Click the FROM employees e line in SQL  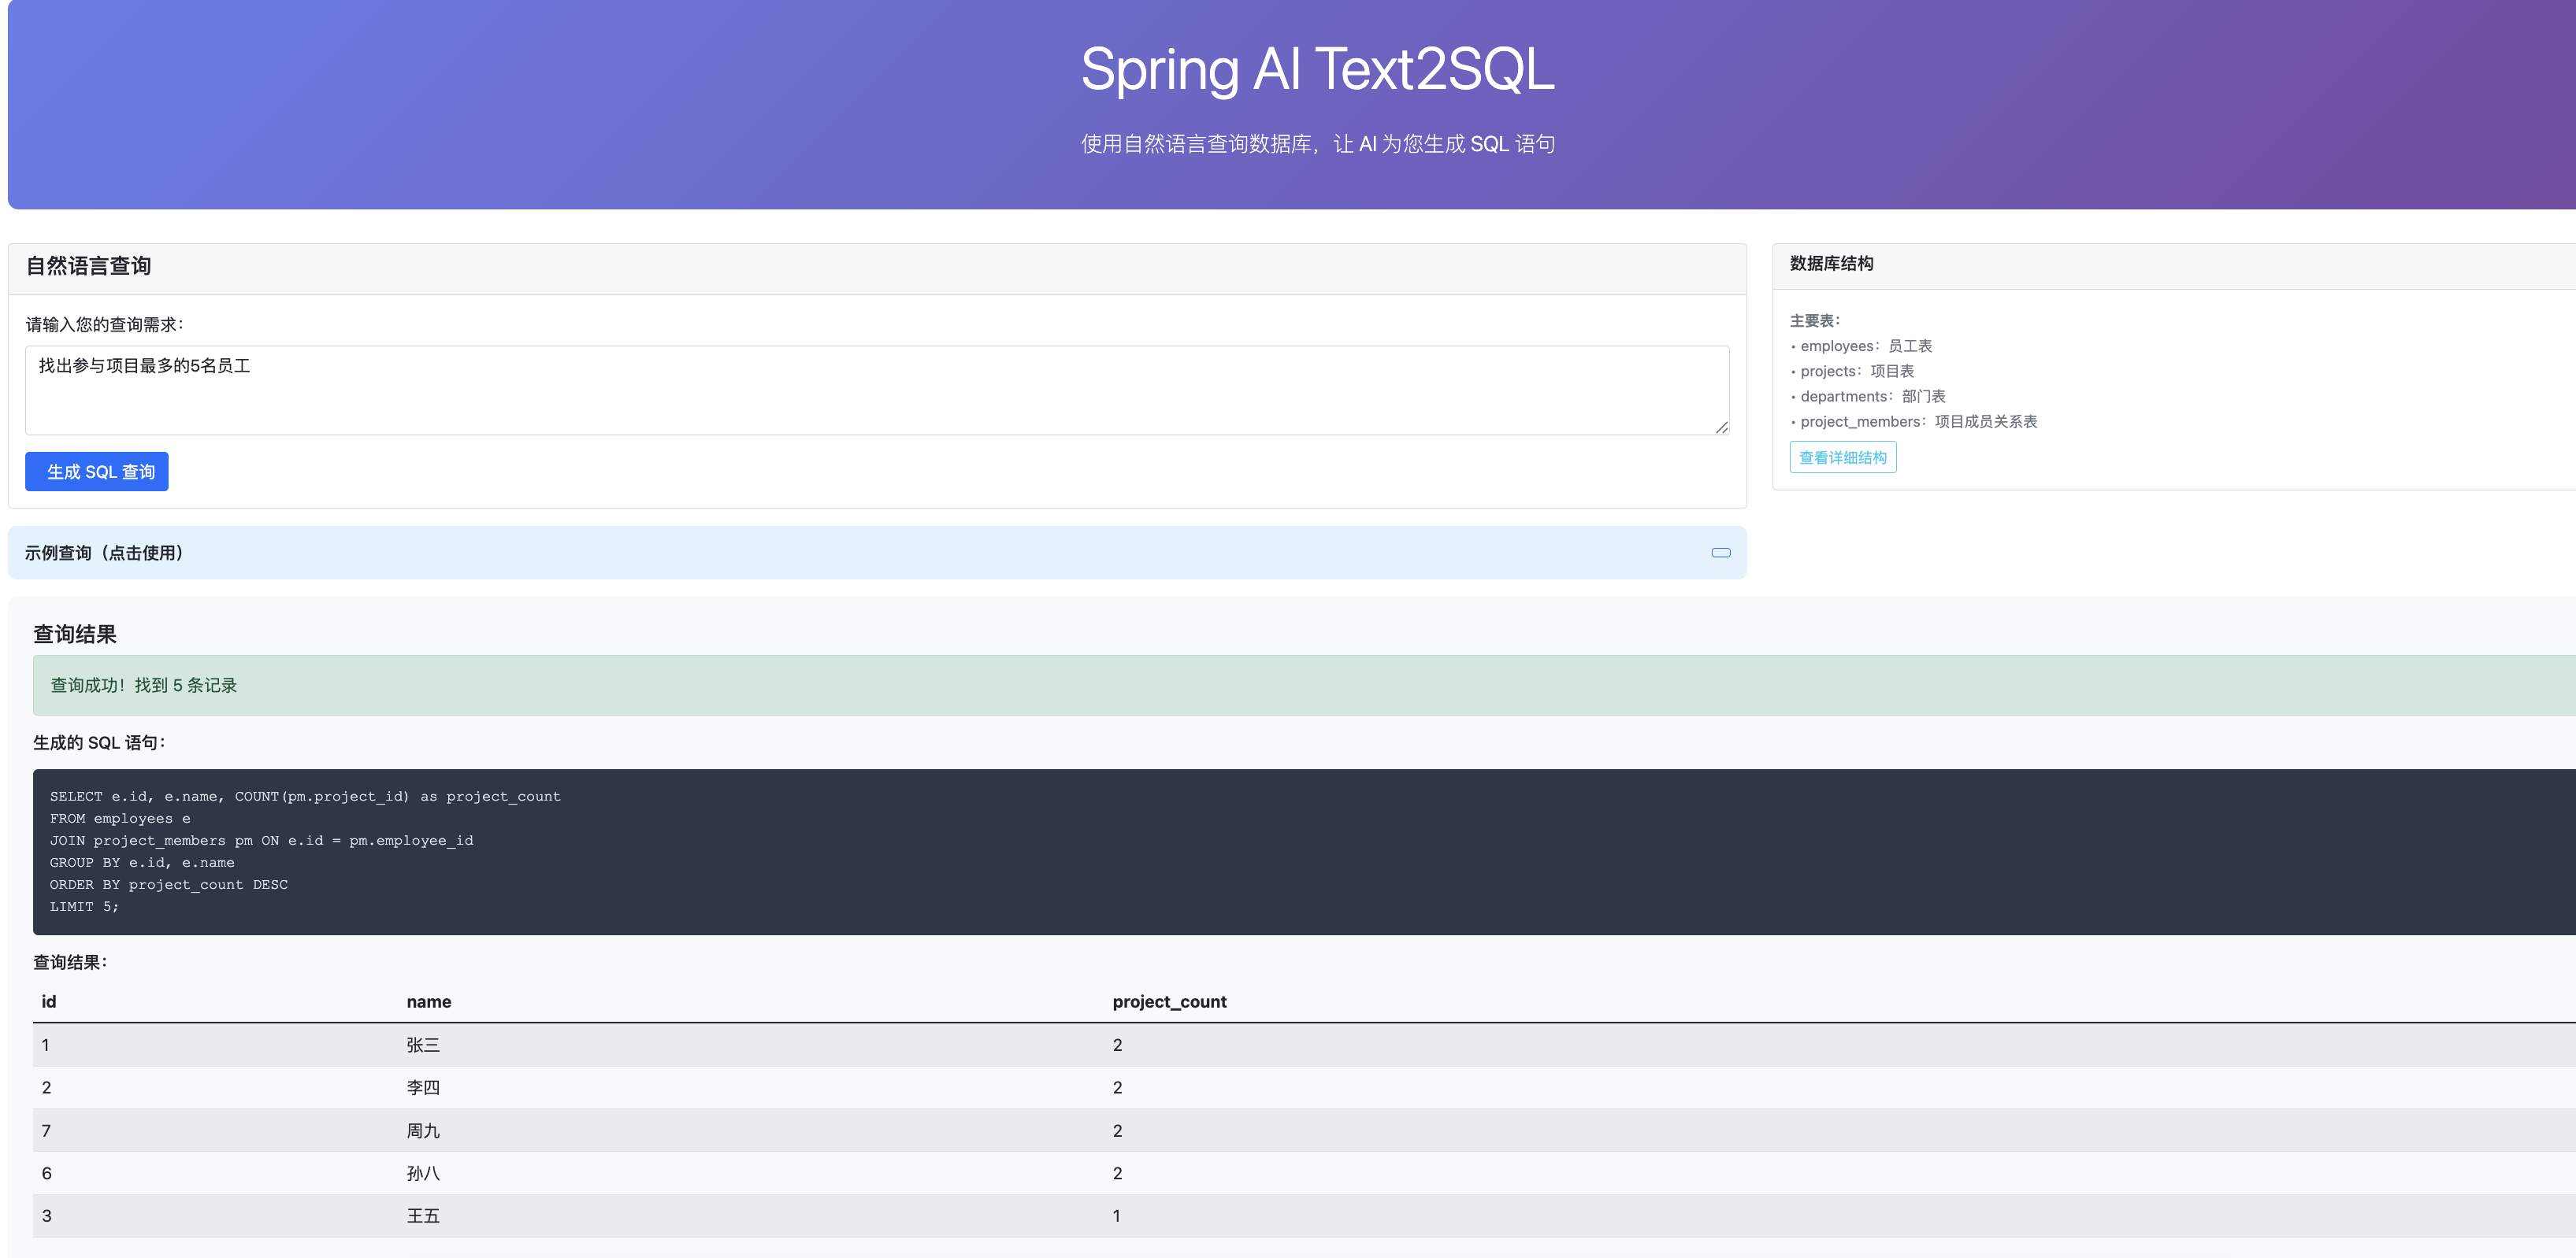click(x=120, y=819)
